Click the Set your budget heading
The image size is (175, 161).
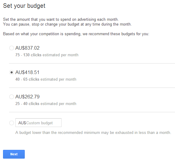[24, 6]
